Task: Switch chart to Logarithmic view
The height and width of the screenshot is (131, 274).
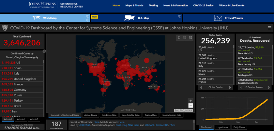Action: click(x=222, y=127)
